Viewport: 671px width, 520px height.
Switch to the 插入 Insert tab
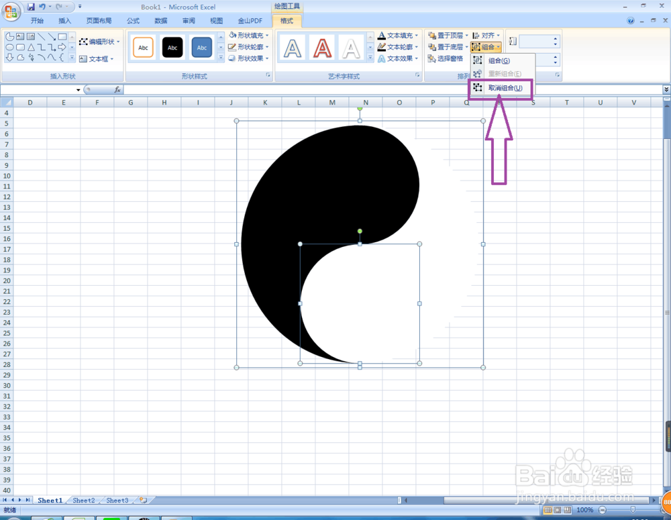pos(64,21)
